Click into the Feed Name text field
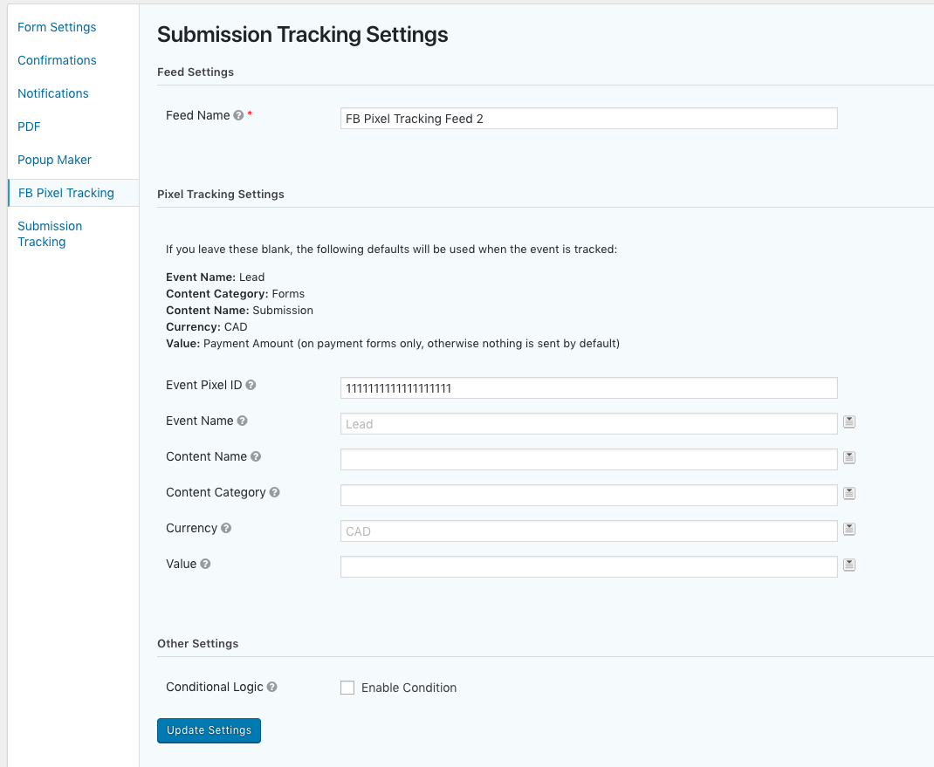Viewport: 934px width, 767px height. [x=588, y=119]
